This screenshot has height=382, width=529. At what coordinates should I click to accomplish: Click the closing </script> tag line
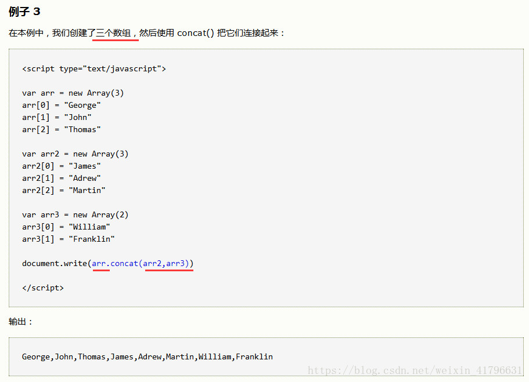43,288
